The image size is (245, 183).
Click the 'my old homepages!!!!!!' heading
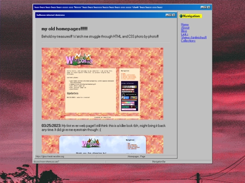coord(64,29)
